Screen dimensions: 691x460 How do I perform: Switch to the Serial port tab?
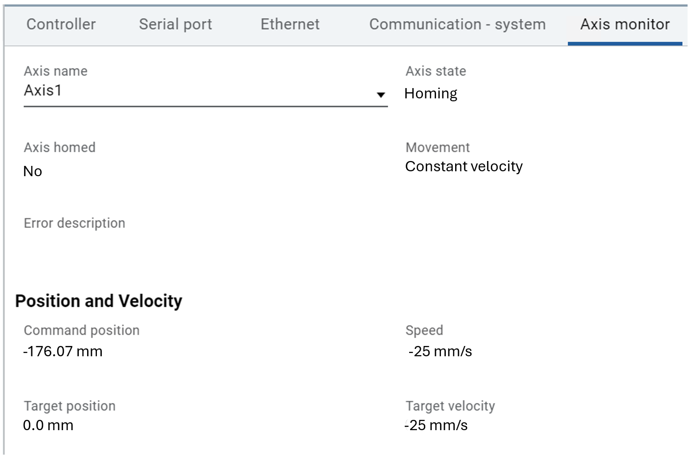(x=175, y=24)
